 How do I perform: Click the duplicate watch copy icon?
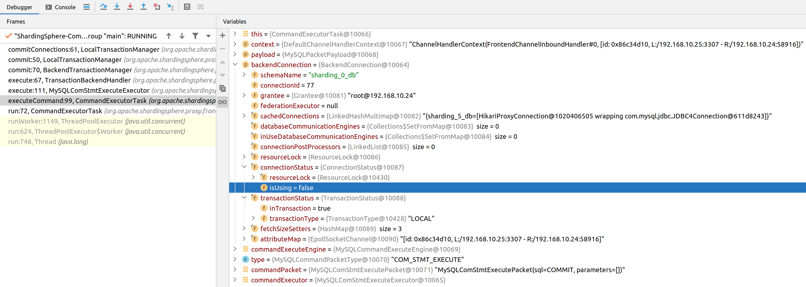pos(223,89)
